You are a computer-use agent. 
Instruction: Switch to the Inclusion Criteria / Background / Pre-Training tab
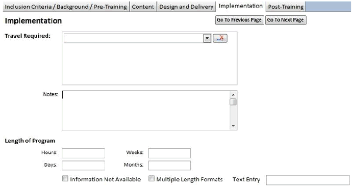(66, 7)
